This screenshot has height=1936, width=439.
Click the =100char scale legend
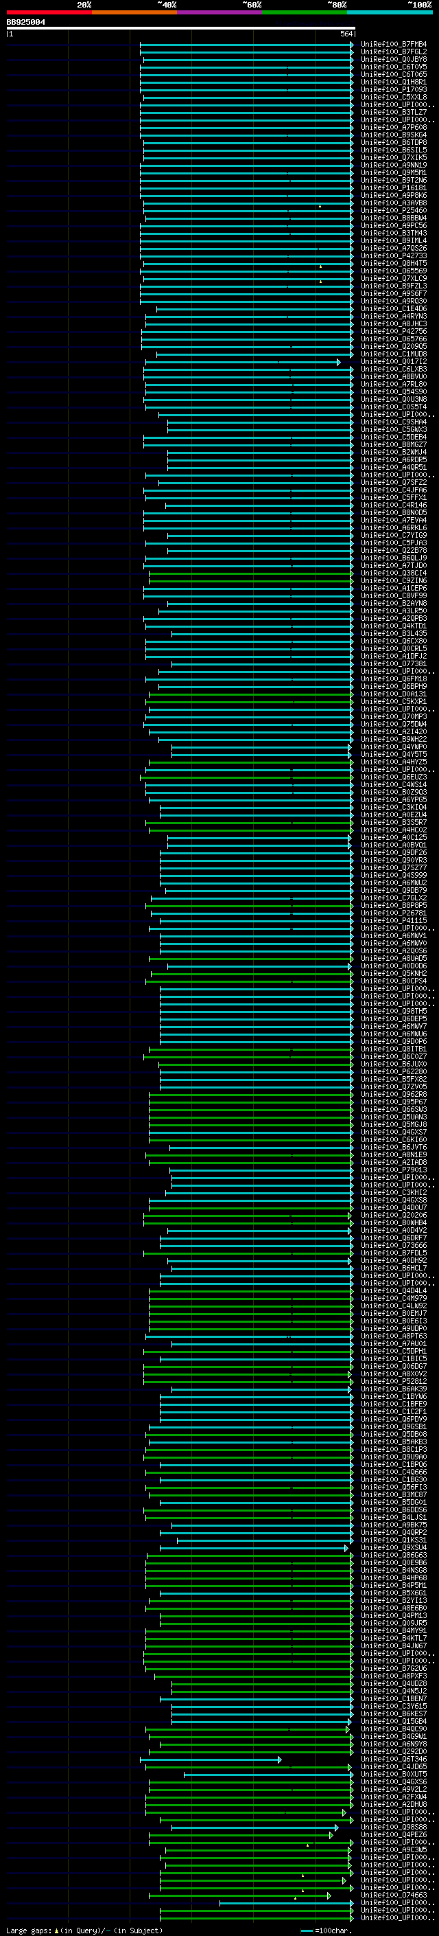[x=327, y=1931]
